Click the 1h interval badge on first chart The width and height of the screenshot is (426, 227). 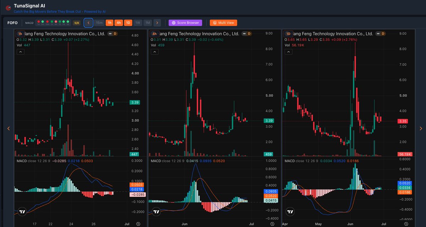(20, 34)
